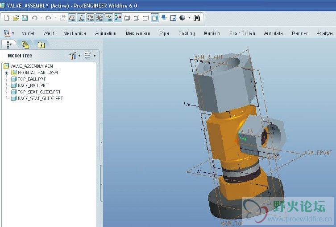Open undo history dropdown arrow
336x227 pixels.
41,18
